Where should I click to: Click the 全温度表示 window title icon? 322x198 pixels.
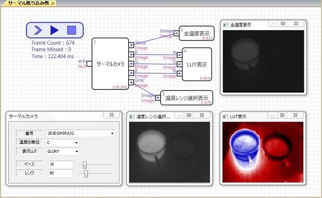tap(226, 25)
